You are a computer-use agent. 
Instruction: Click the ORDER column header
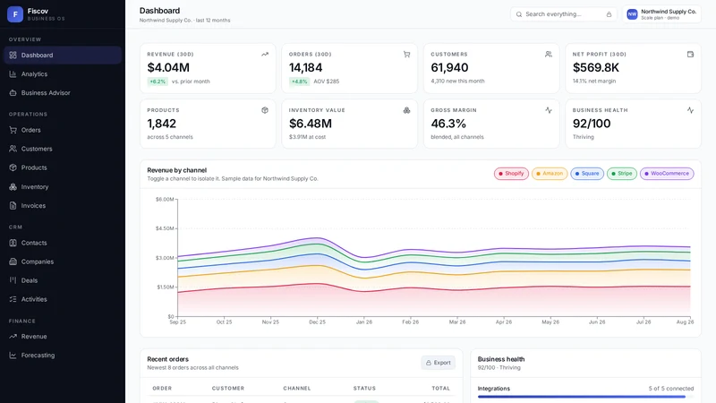click(x=162, y=389)
